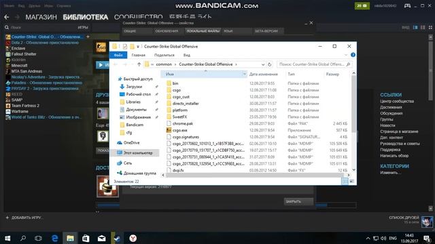435x244 pixels.
Task: Open Yandex Browser from taskbar
Action: click(x=133, y=238)
